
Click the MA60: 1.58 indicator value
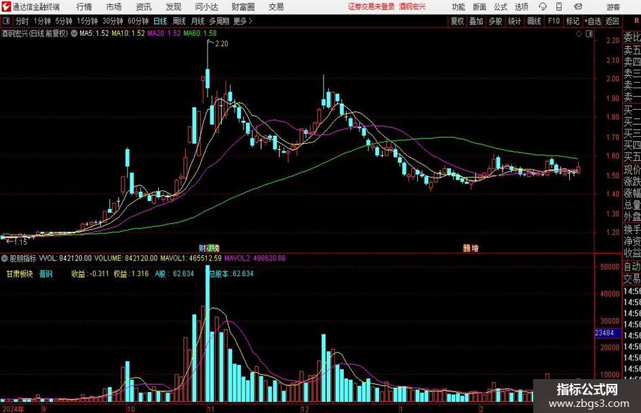[x=200, y=33]
